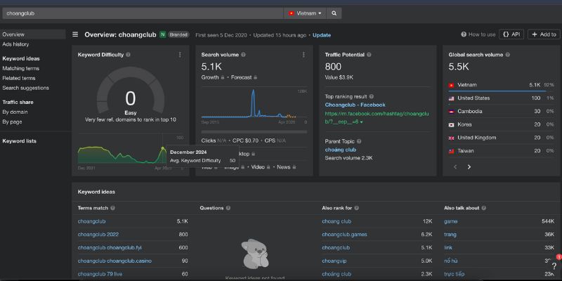Open the Vietnam country dropdown

click(x=305, y=13)
